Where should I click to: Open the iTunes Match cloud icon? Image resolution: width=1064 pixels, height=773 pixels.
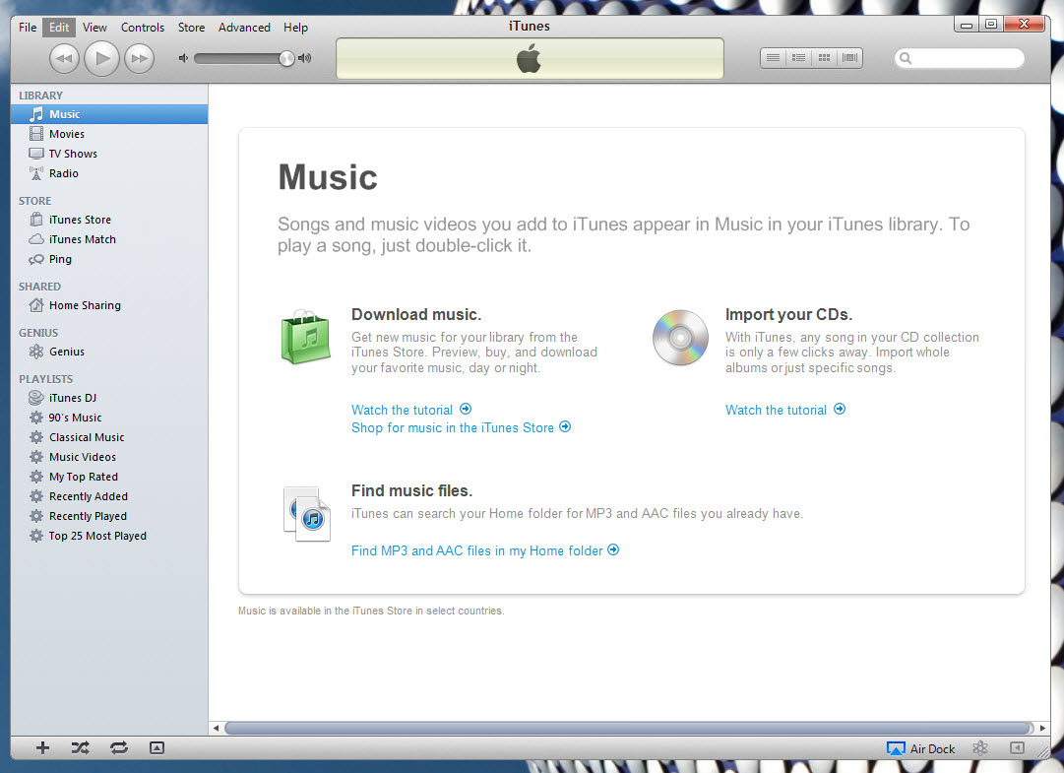[x=36, y=239]
